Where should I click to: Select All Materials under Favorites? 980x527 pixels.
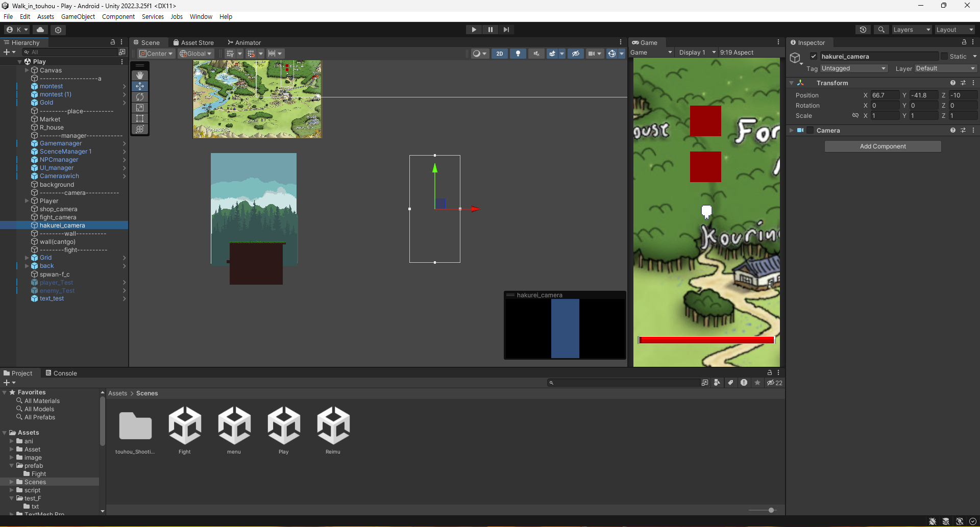click(x=42, y=401)
